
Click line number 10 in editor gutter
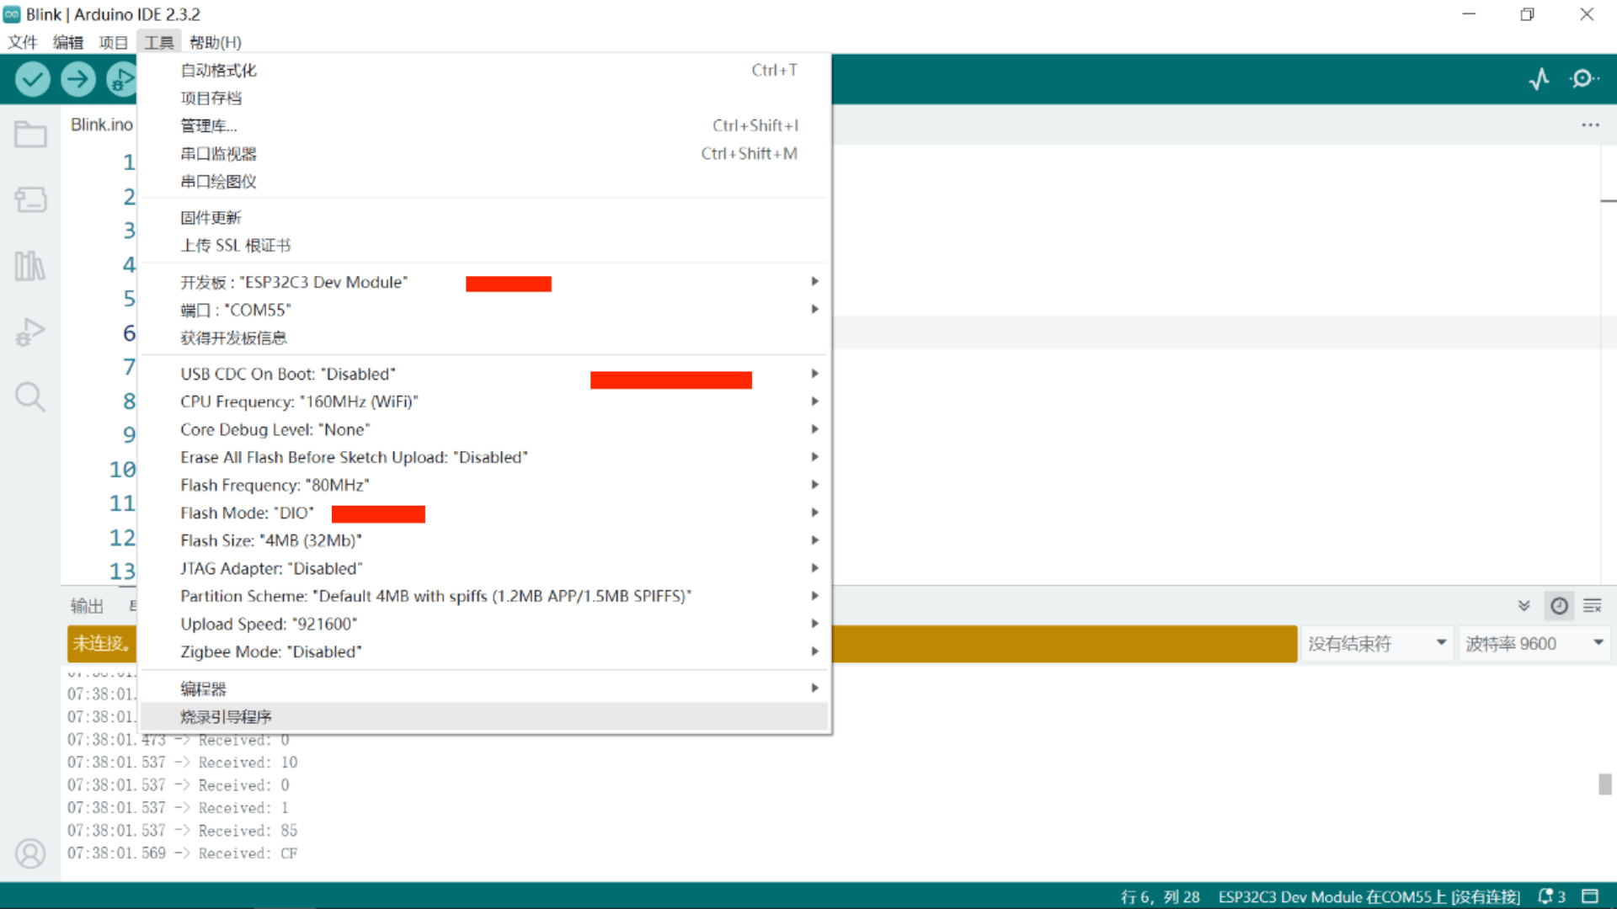tap(122, 469)
